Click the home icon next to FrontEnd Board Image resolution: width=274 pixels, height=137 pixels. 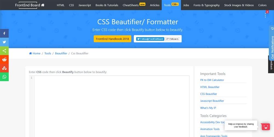tap(43, 5)
